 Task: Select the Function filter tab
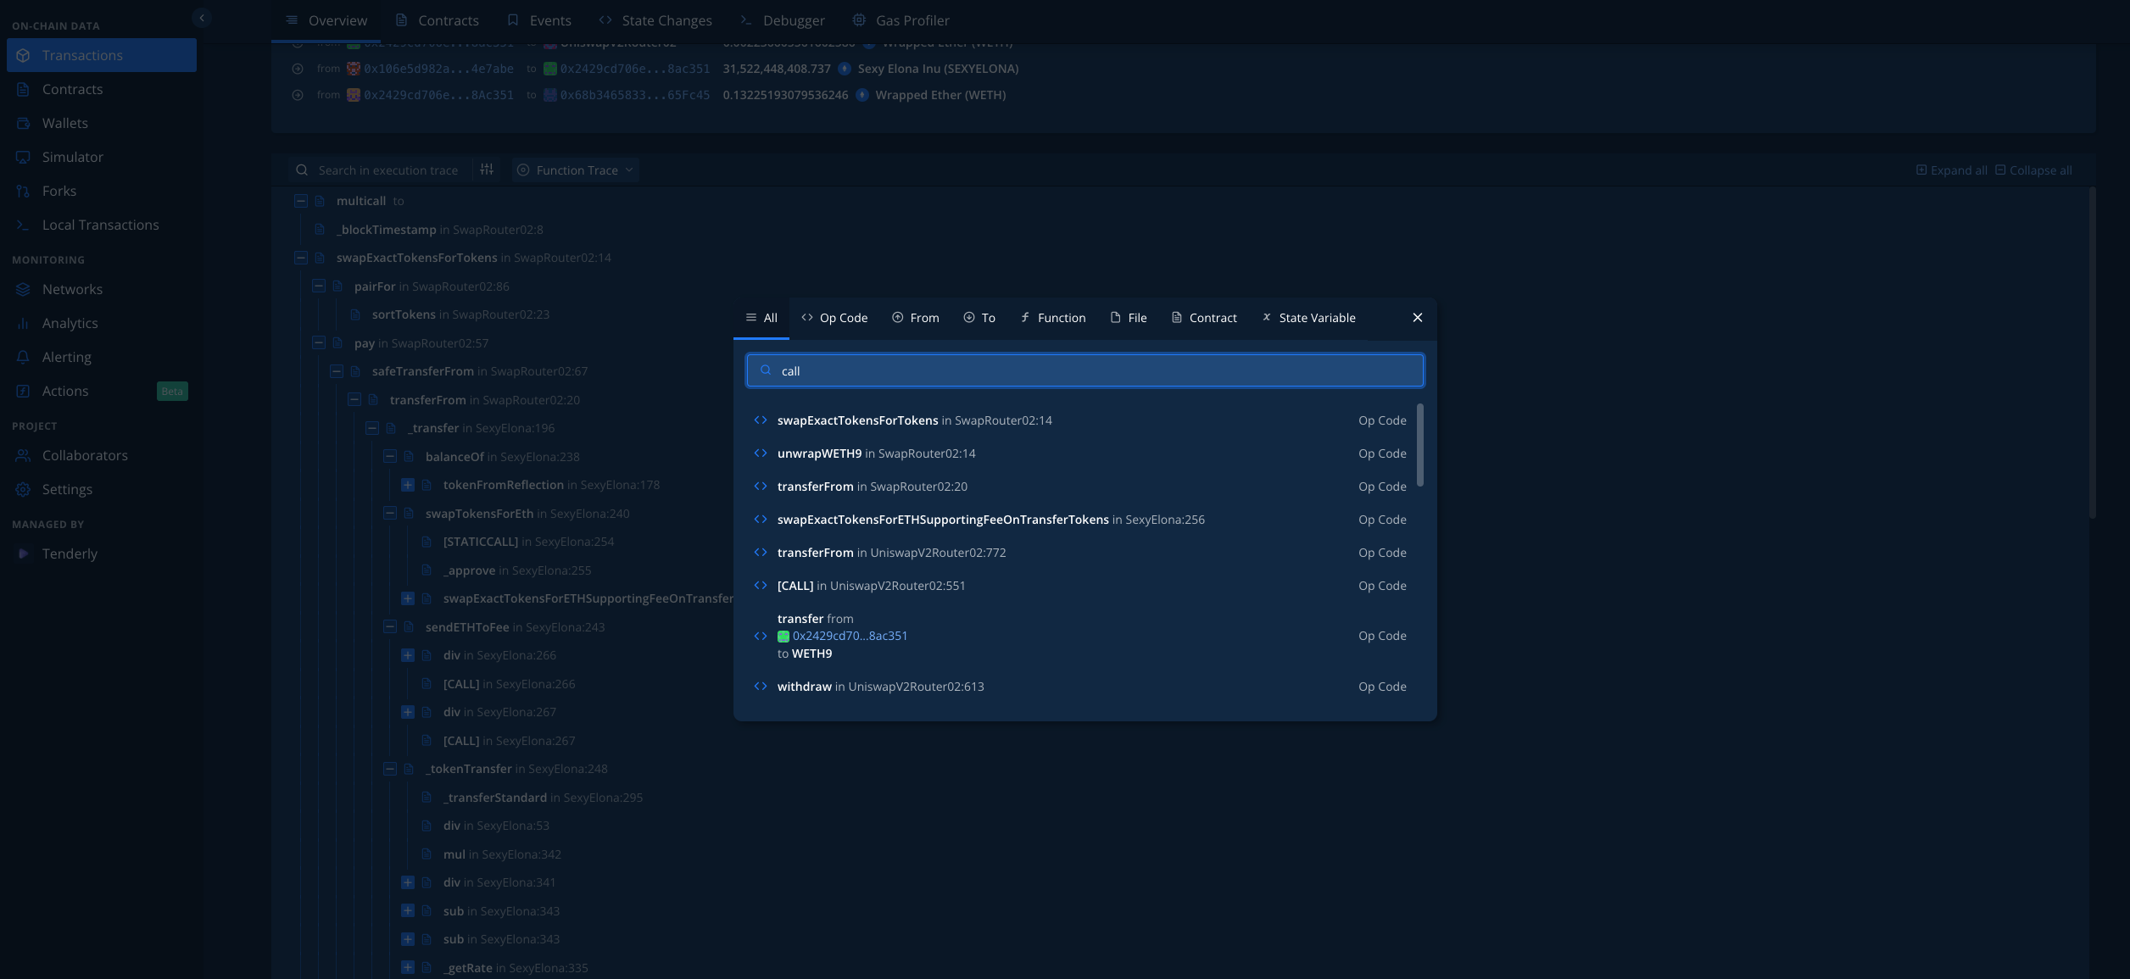coord(1052,318)
